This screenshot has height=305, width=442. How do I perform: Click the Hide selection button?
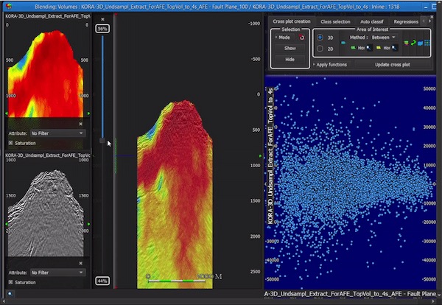pyautogui.click(x=290, y=60)
